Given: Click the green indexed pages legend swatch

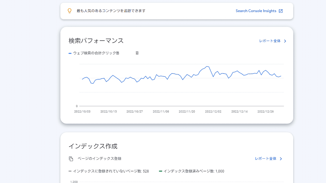Looking at the screenshot, I should pos(160,171).
